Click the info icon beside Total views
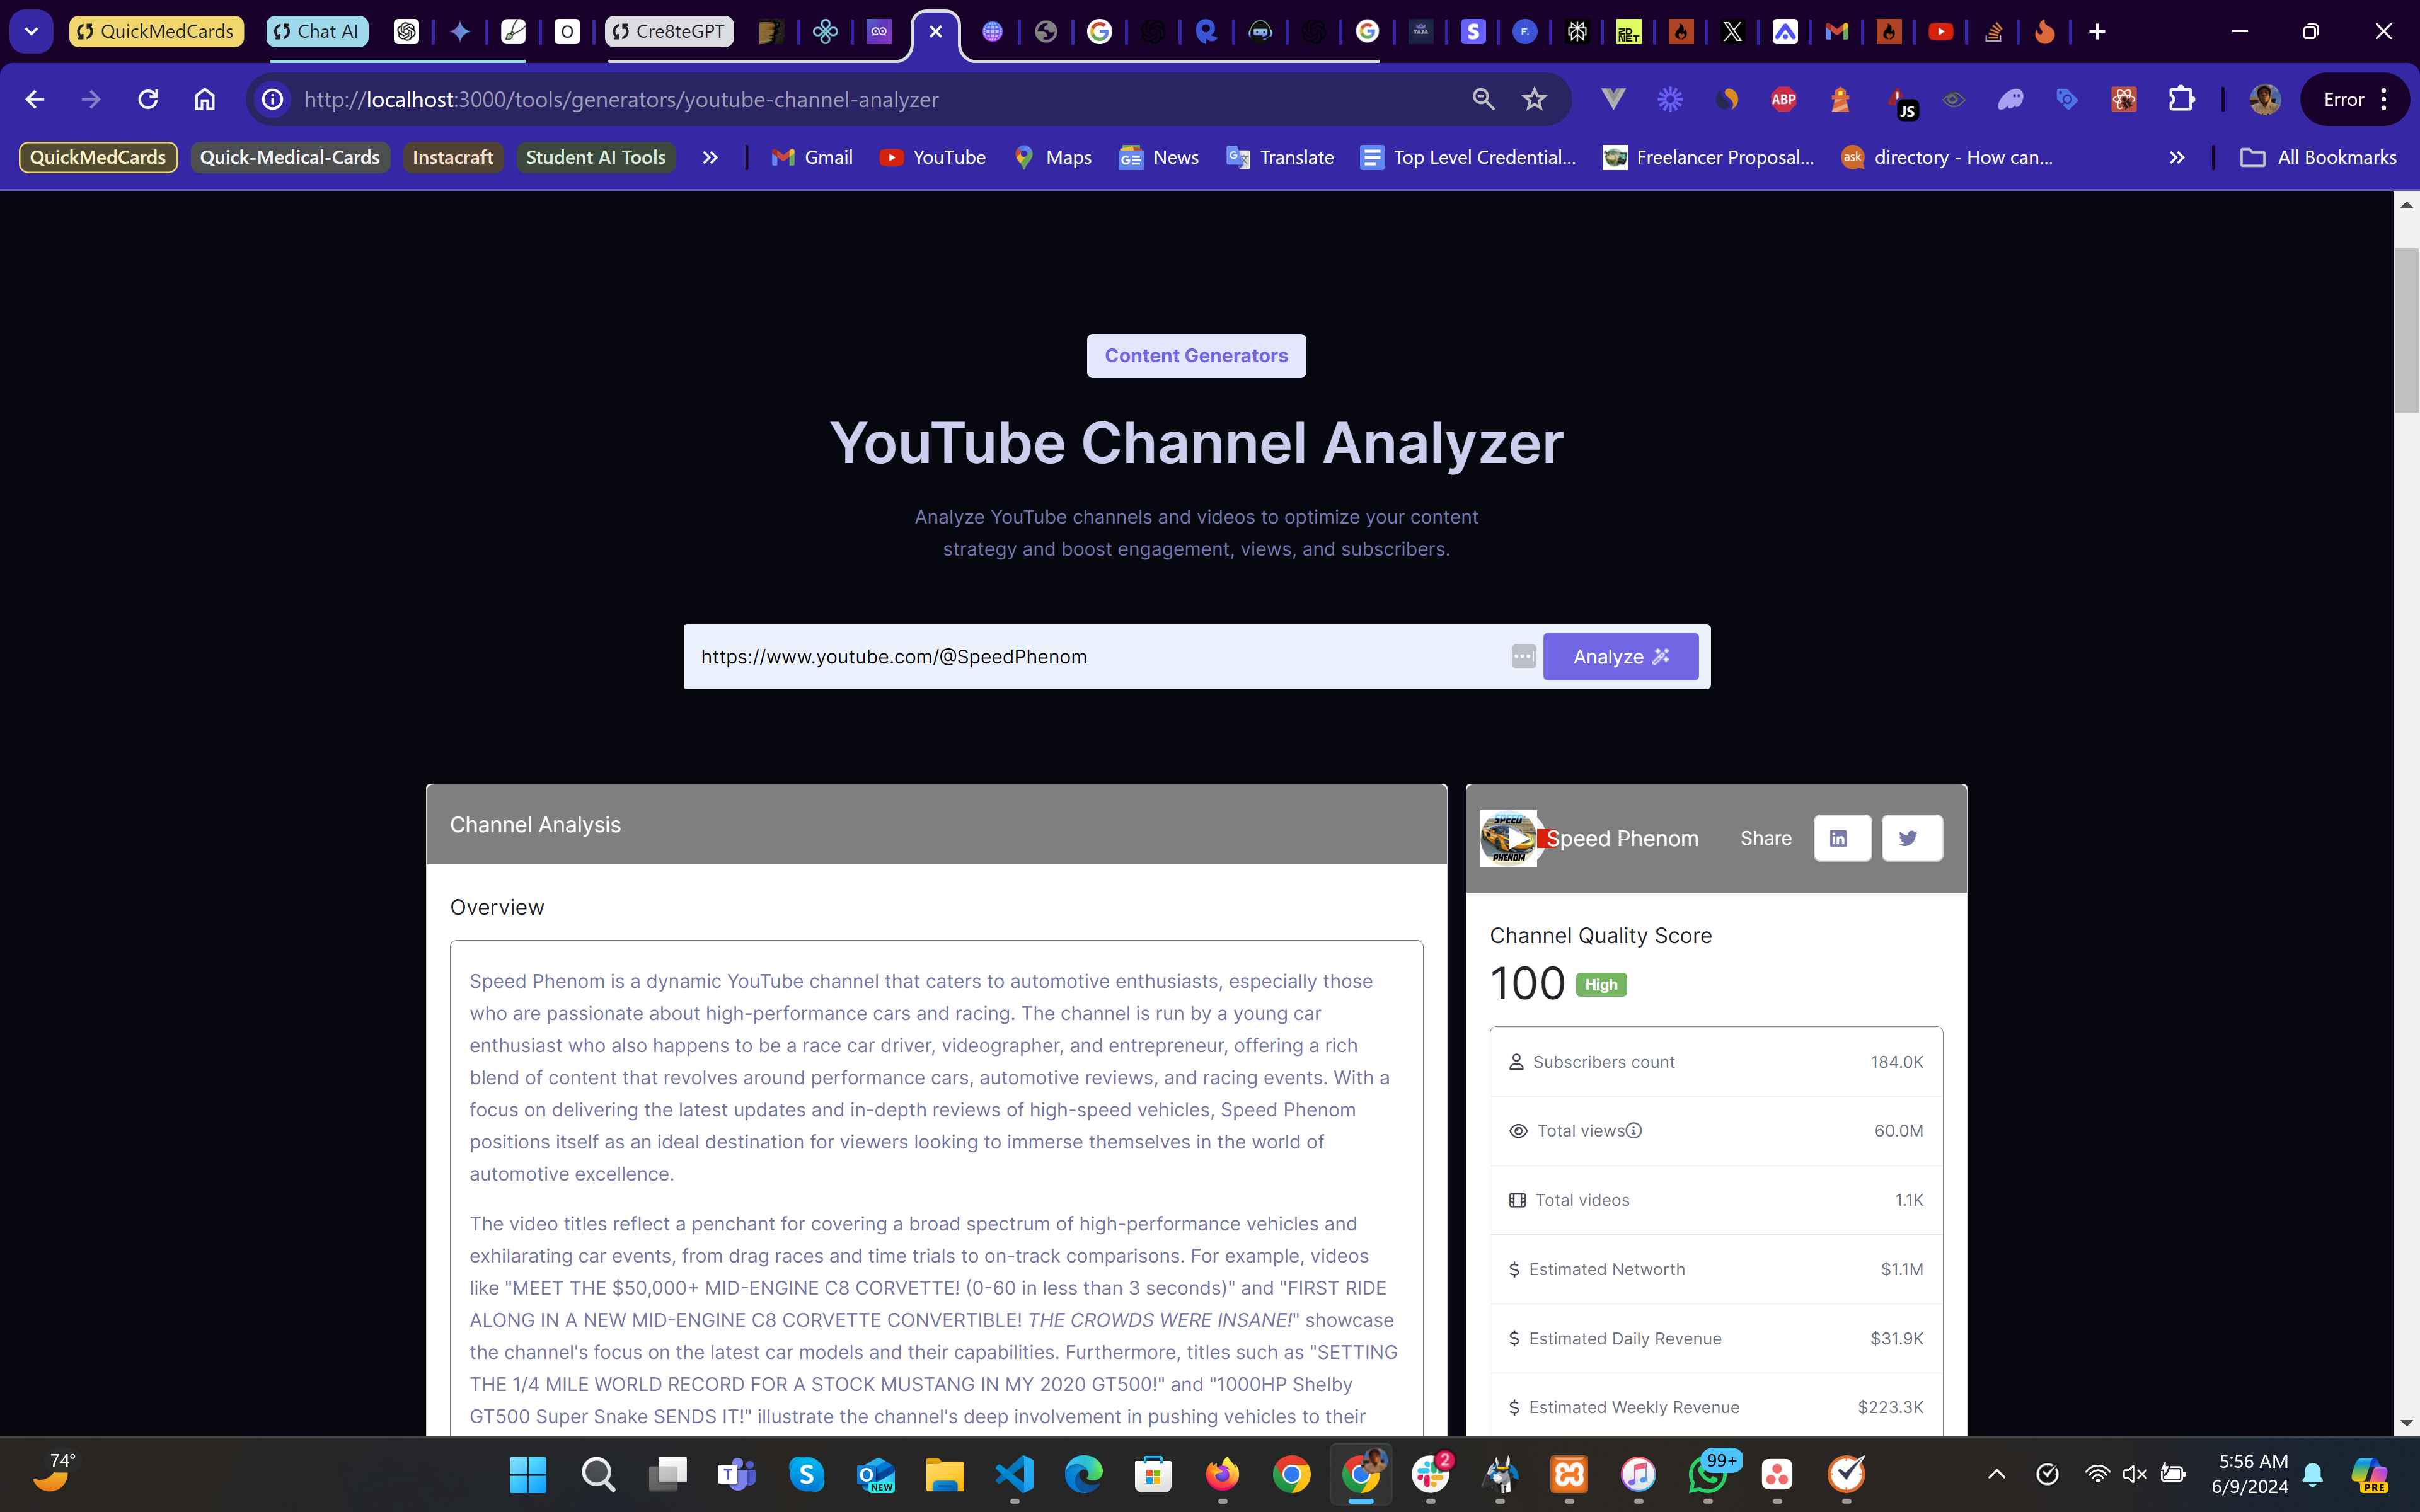 point(1634,1130)
